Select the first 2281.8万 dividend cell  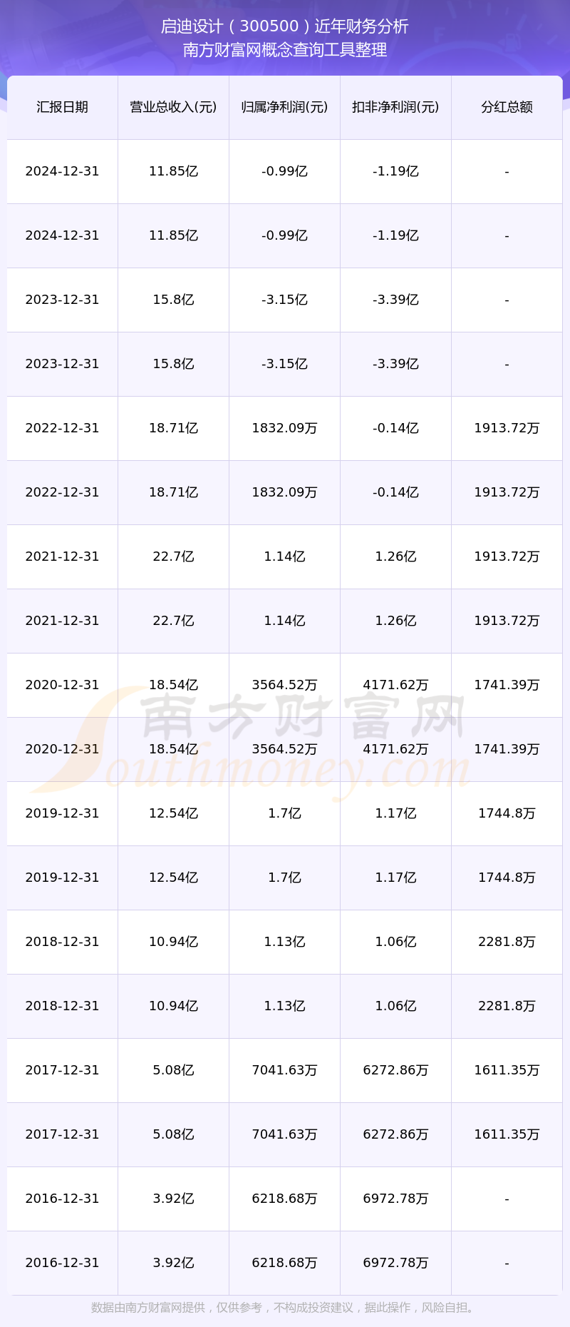[x=507, y=942]
